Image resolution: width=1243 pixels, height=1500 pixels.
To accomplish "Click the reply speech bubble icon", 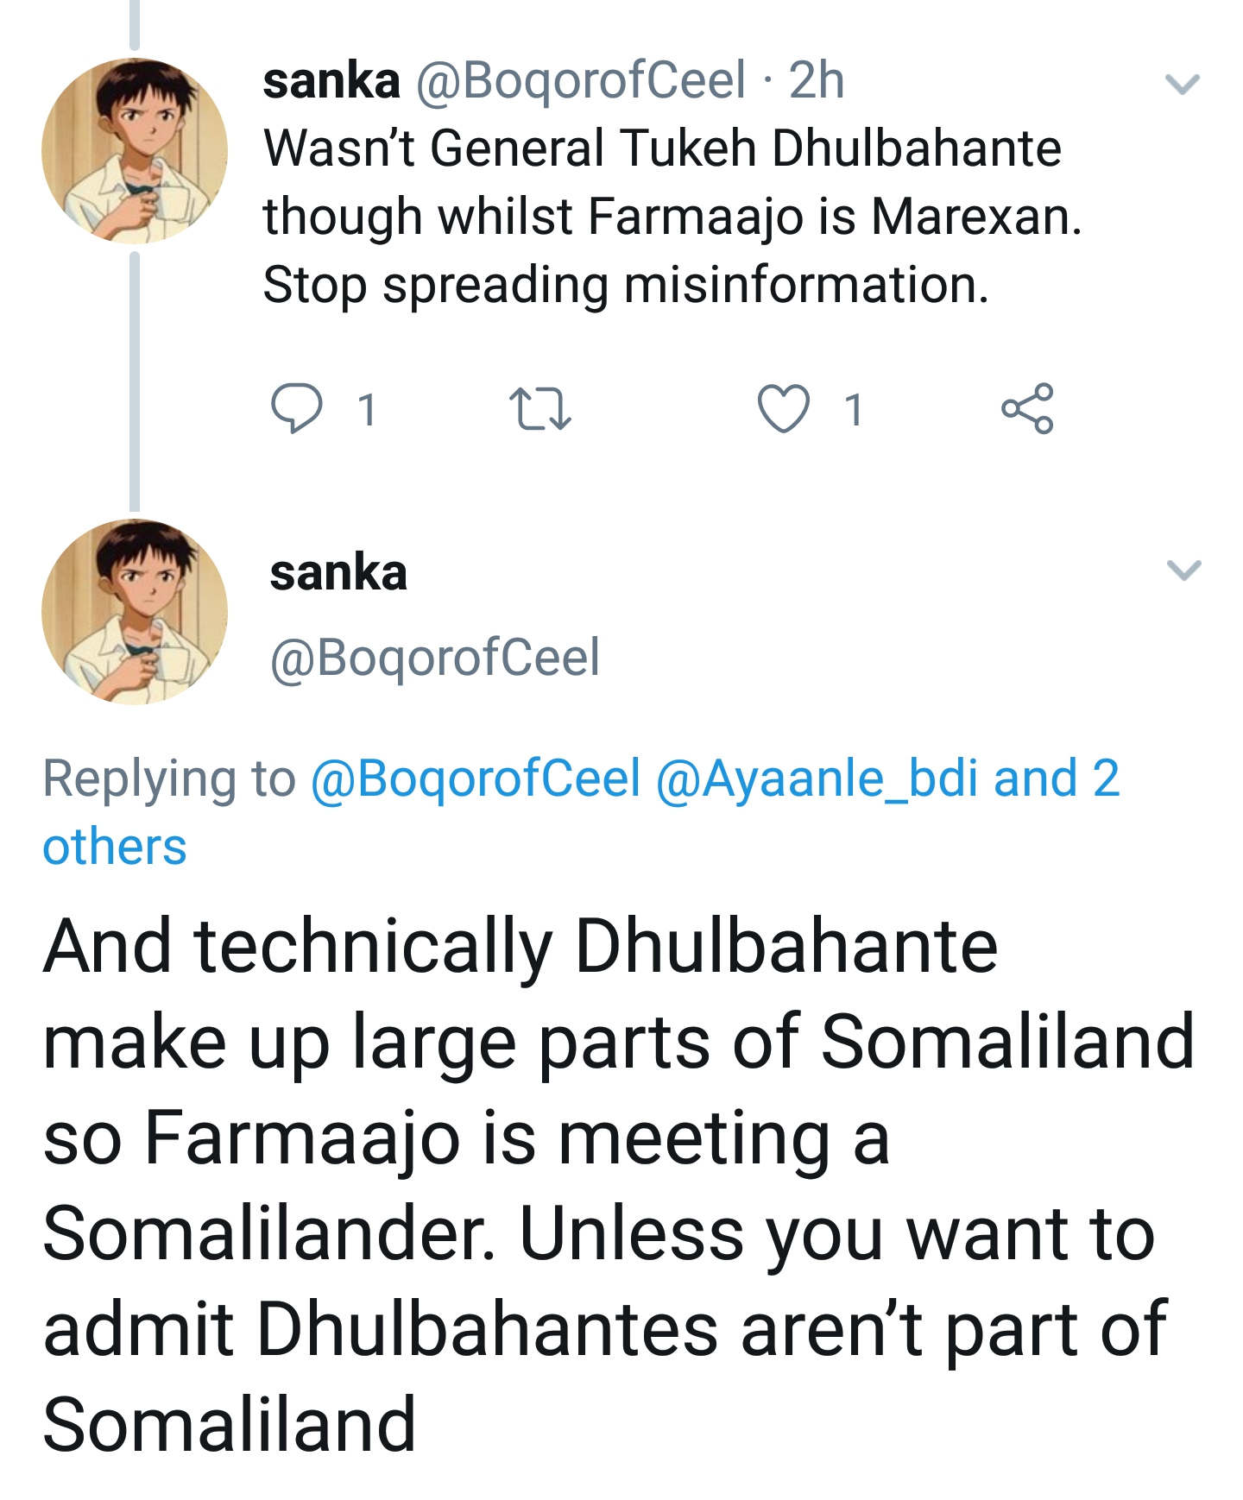I will (297, 409).
